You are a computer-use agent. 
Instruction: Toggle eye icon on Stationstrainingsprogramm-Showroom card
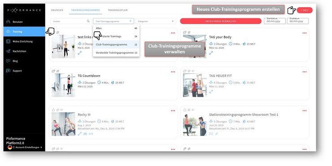click(x=193, y=110)
